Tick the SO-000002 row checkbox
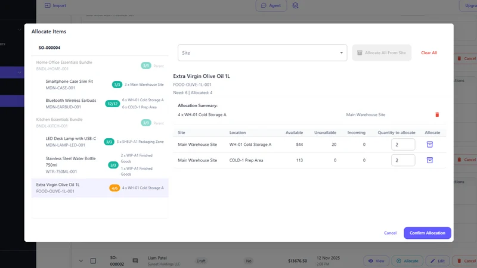477x268 pixels. click(x=93, y=261)
